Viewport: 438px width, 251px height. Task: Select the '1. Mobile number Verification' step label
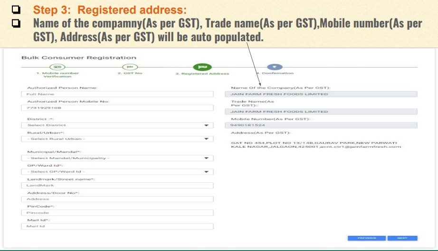57,75
